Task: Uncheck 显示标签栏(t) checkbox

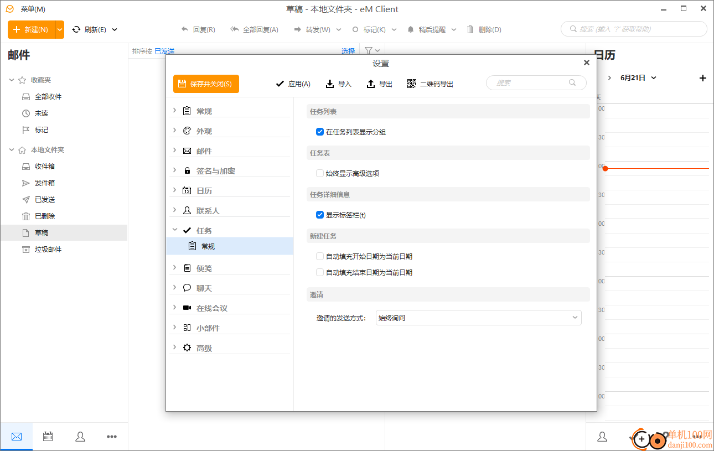Action: pos(319,215)
